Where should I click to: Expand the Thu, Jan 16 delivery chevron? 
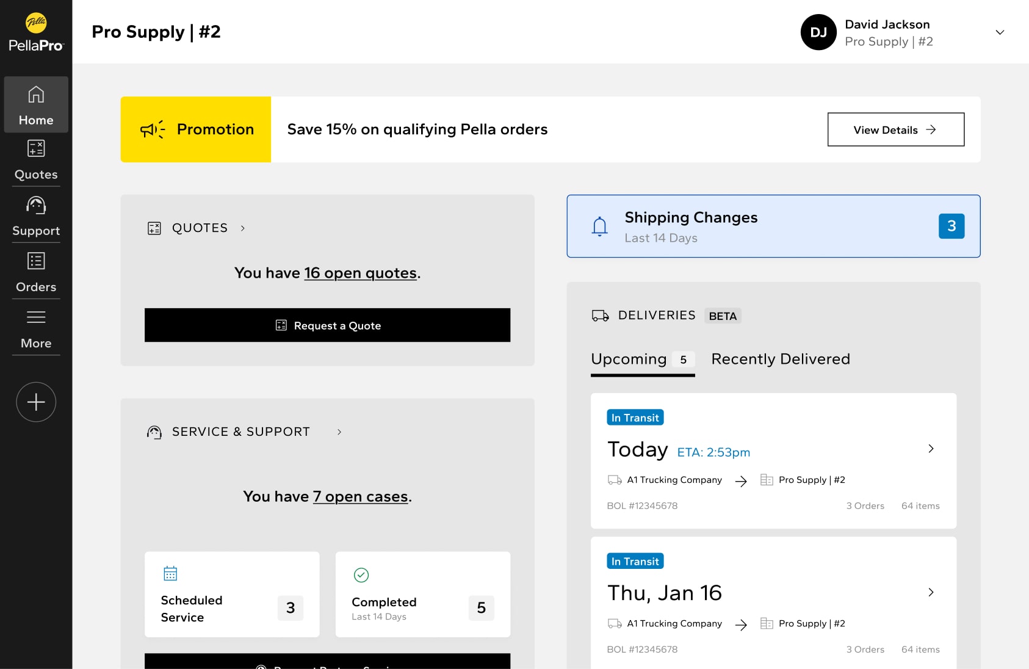click(931, 592)
